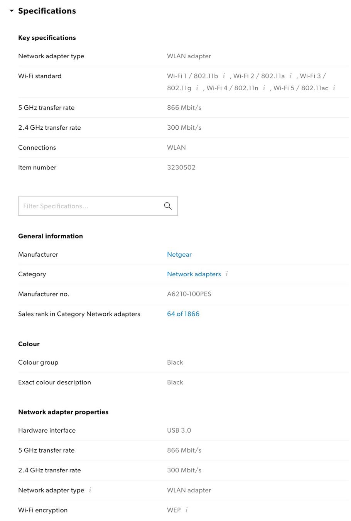Focus the Filter Specifications input field
351x521 pixels.
coord(98,206)
